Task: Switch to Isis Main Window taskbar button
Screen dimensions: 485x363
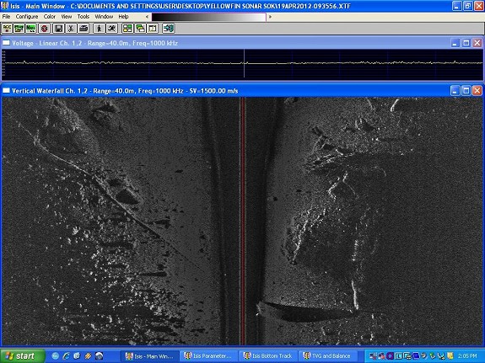Action: 150,356
